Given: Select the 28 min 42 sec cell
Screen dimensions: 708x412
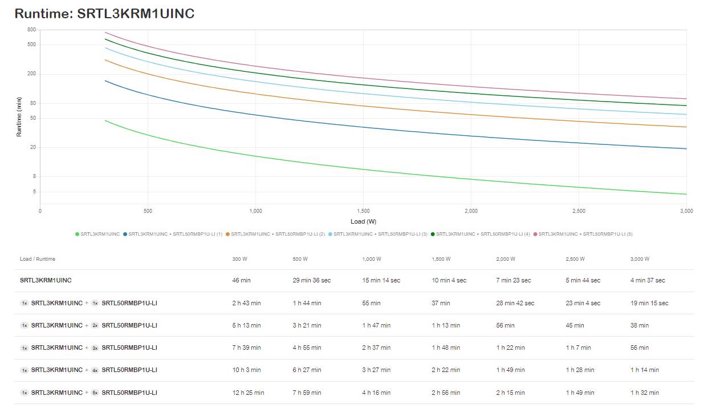Looking at the screenshot, I should click(x=515, y=303).
